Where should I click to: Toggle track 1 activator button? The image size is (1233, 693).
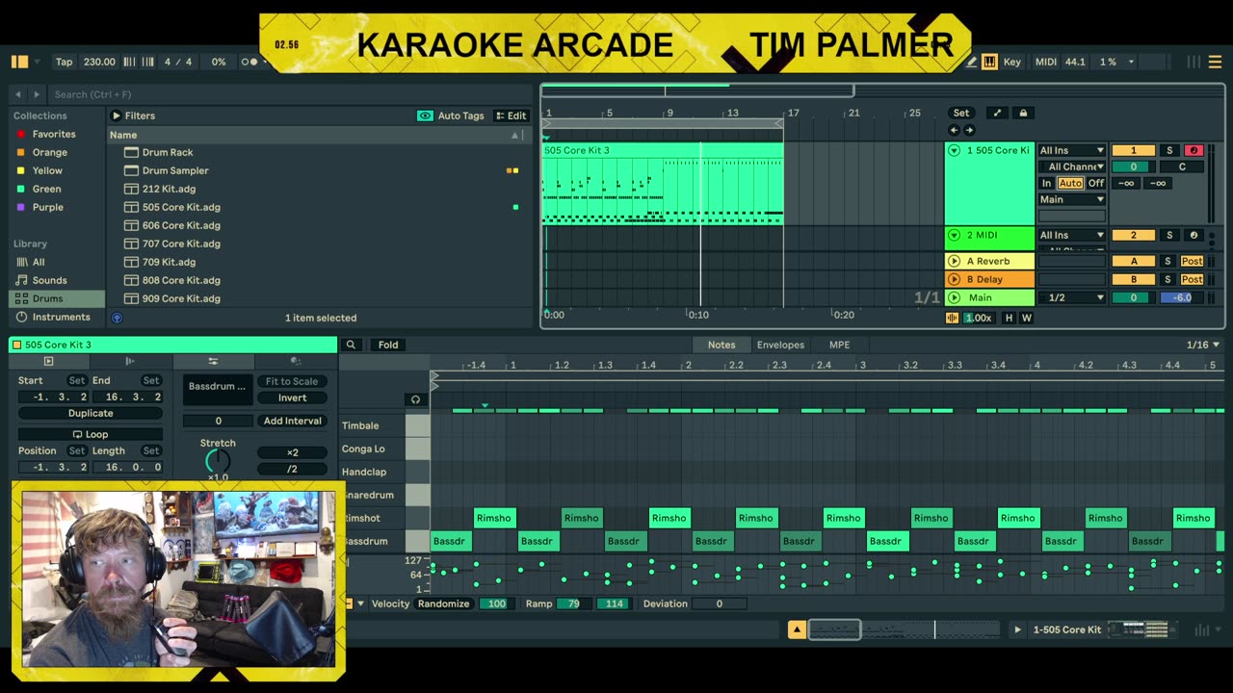pyautogui.click(x=1133, y=150)
